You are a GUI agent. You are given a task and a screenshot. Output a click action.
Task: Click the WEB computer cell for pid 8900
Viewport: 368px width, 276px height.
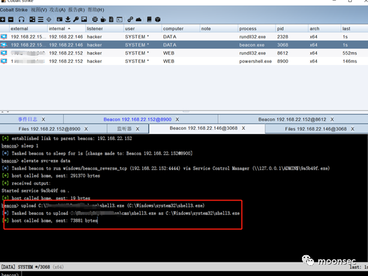(x=181, y=61)
